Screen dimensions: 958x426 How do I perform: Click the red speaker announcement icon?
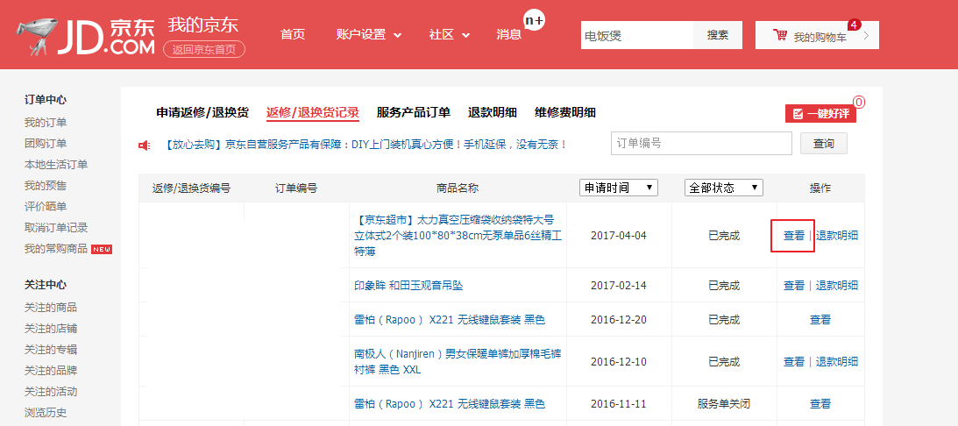coord(145,146)
